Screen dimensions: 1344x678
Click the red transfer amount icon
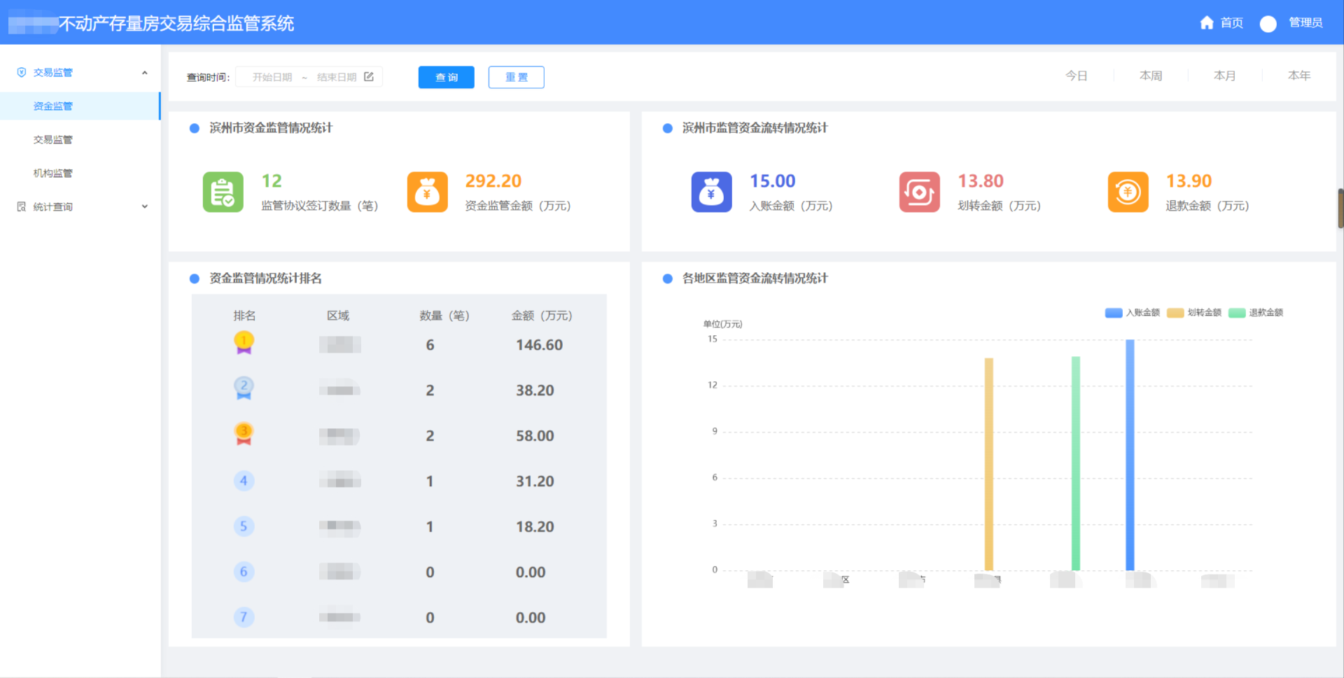tap(919, 192)
